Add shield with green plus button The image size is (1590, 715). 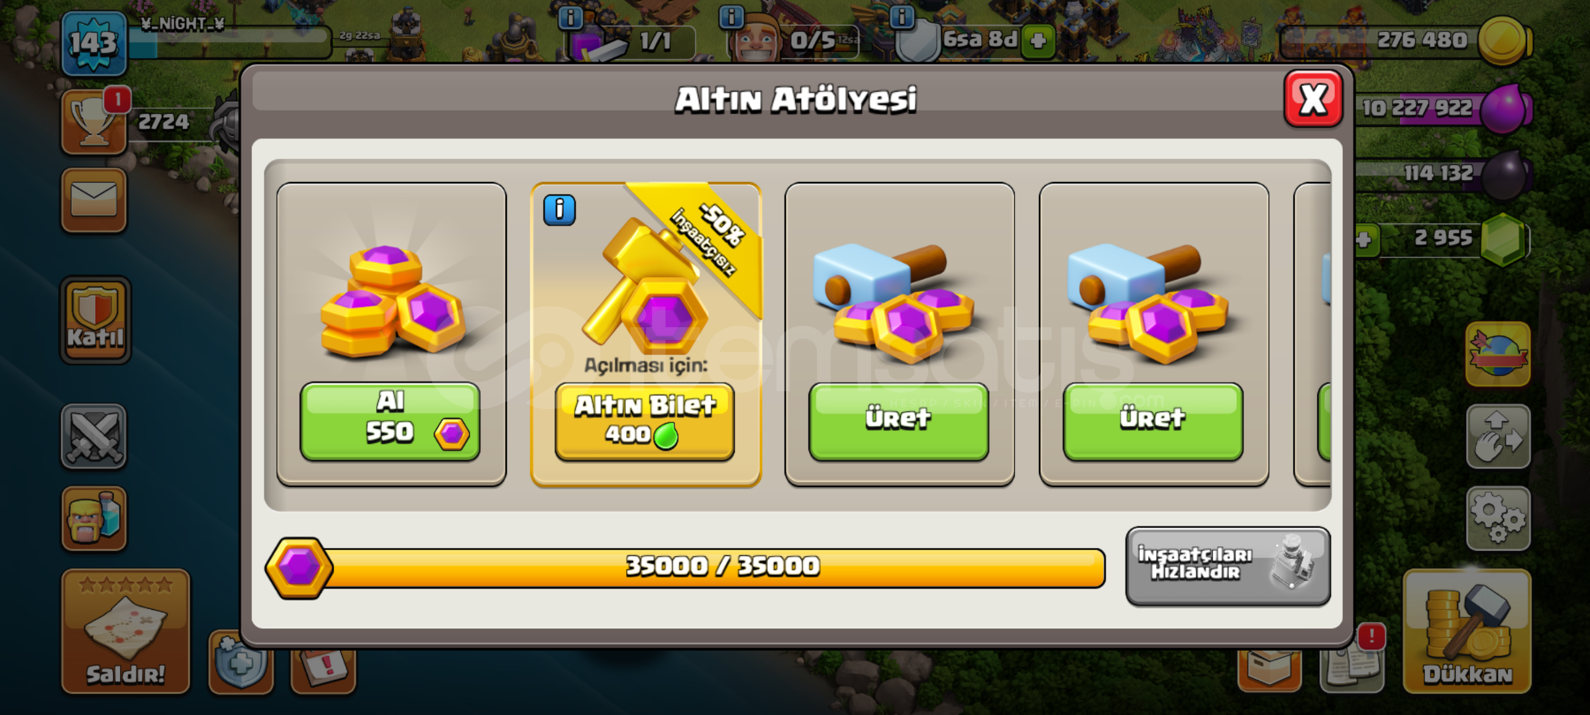coord(1037,41)
